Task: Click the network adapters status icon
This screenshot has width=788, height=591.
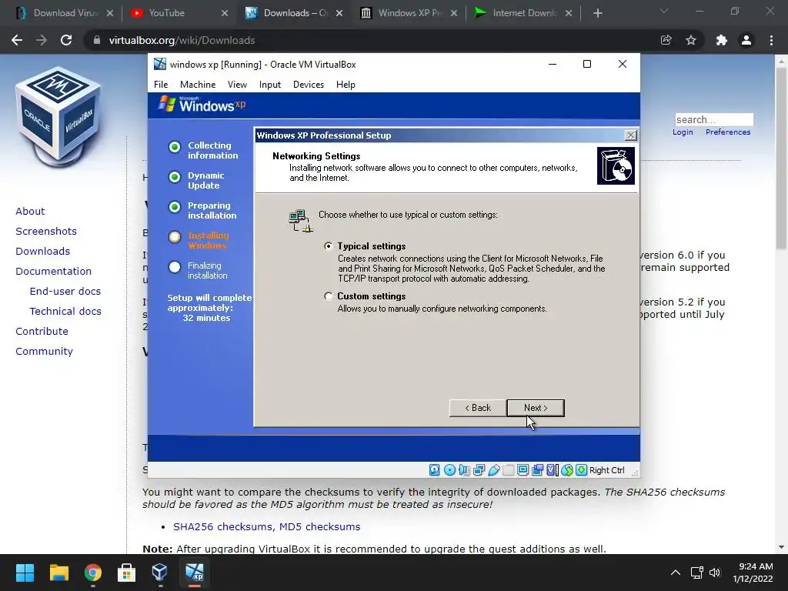Action: point(479,470)
